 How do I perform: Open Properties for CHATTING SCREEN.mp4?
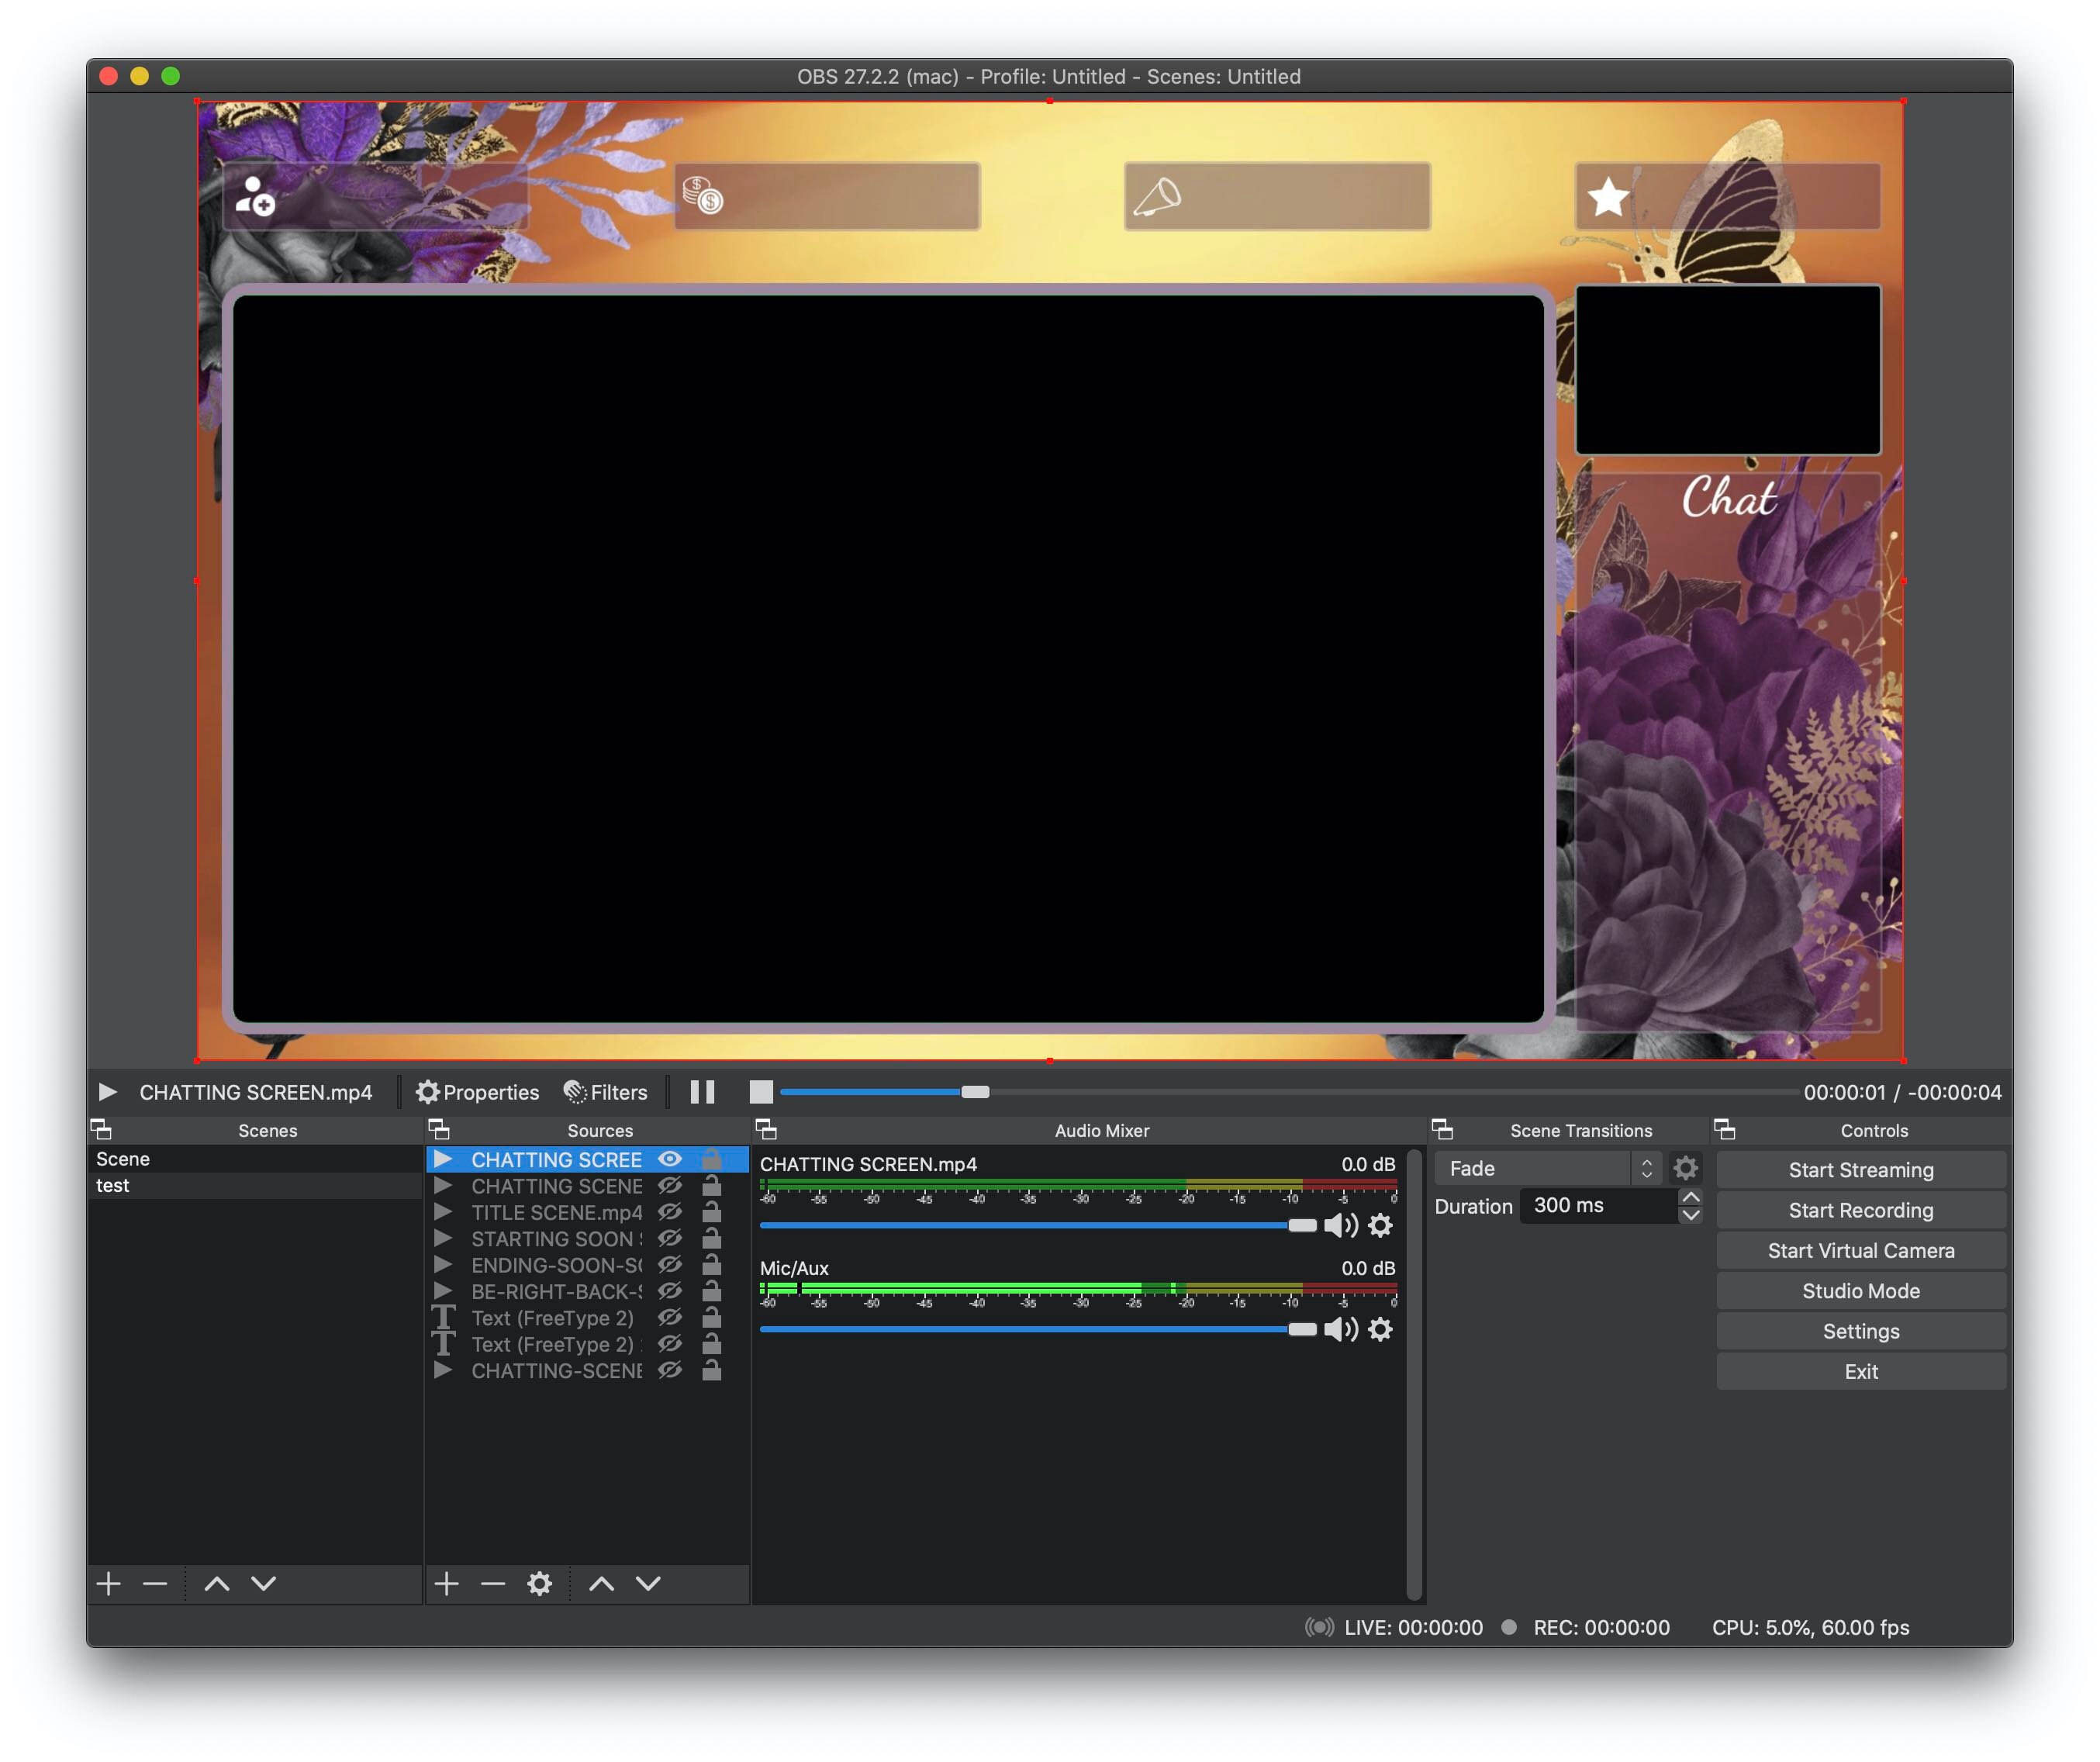[477, 1091]
